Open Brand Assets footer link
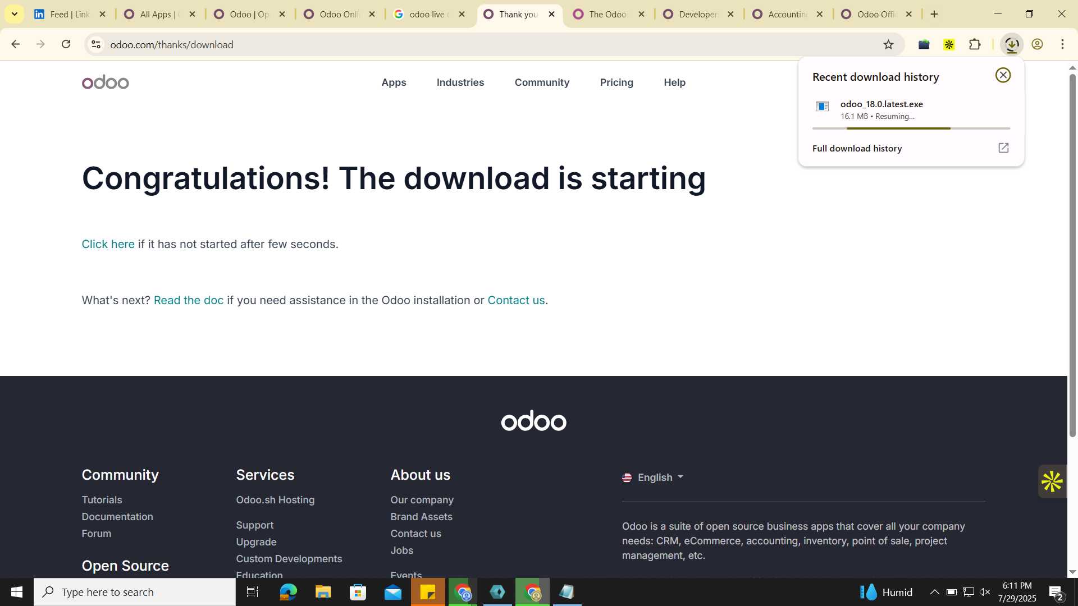This screenshot has height=606, width=1078. click(x=421, y=517)
